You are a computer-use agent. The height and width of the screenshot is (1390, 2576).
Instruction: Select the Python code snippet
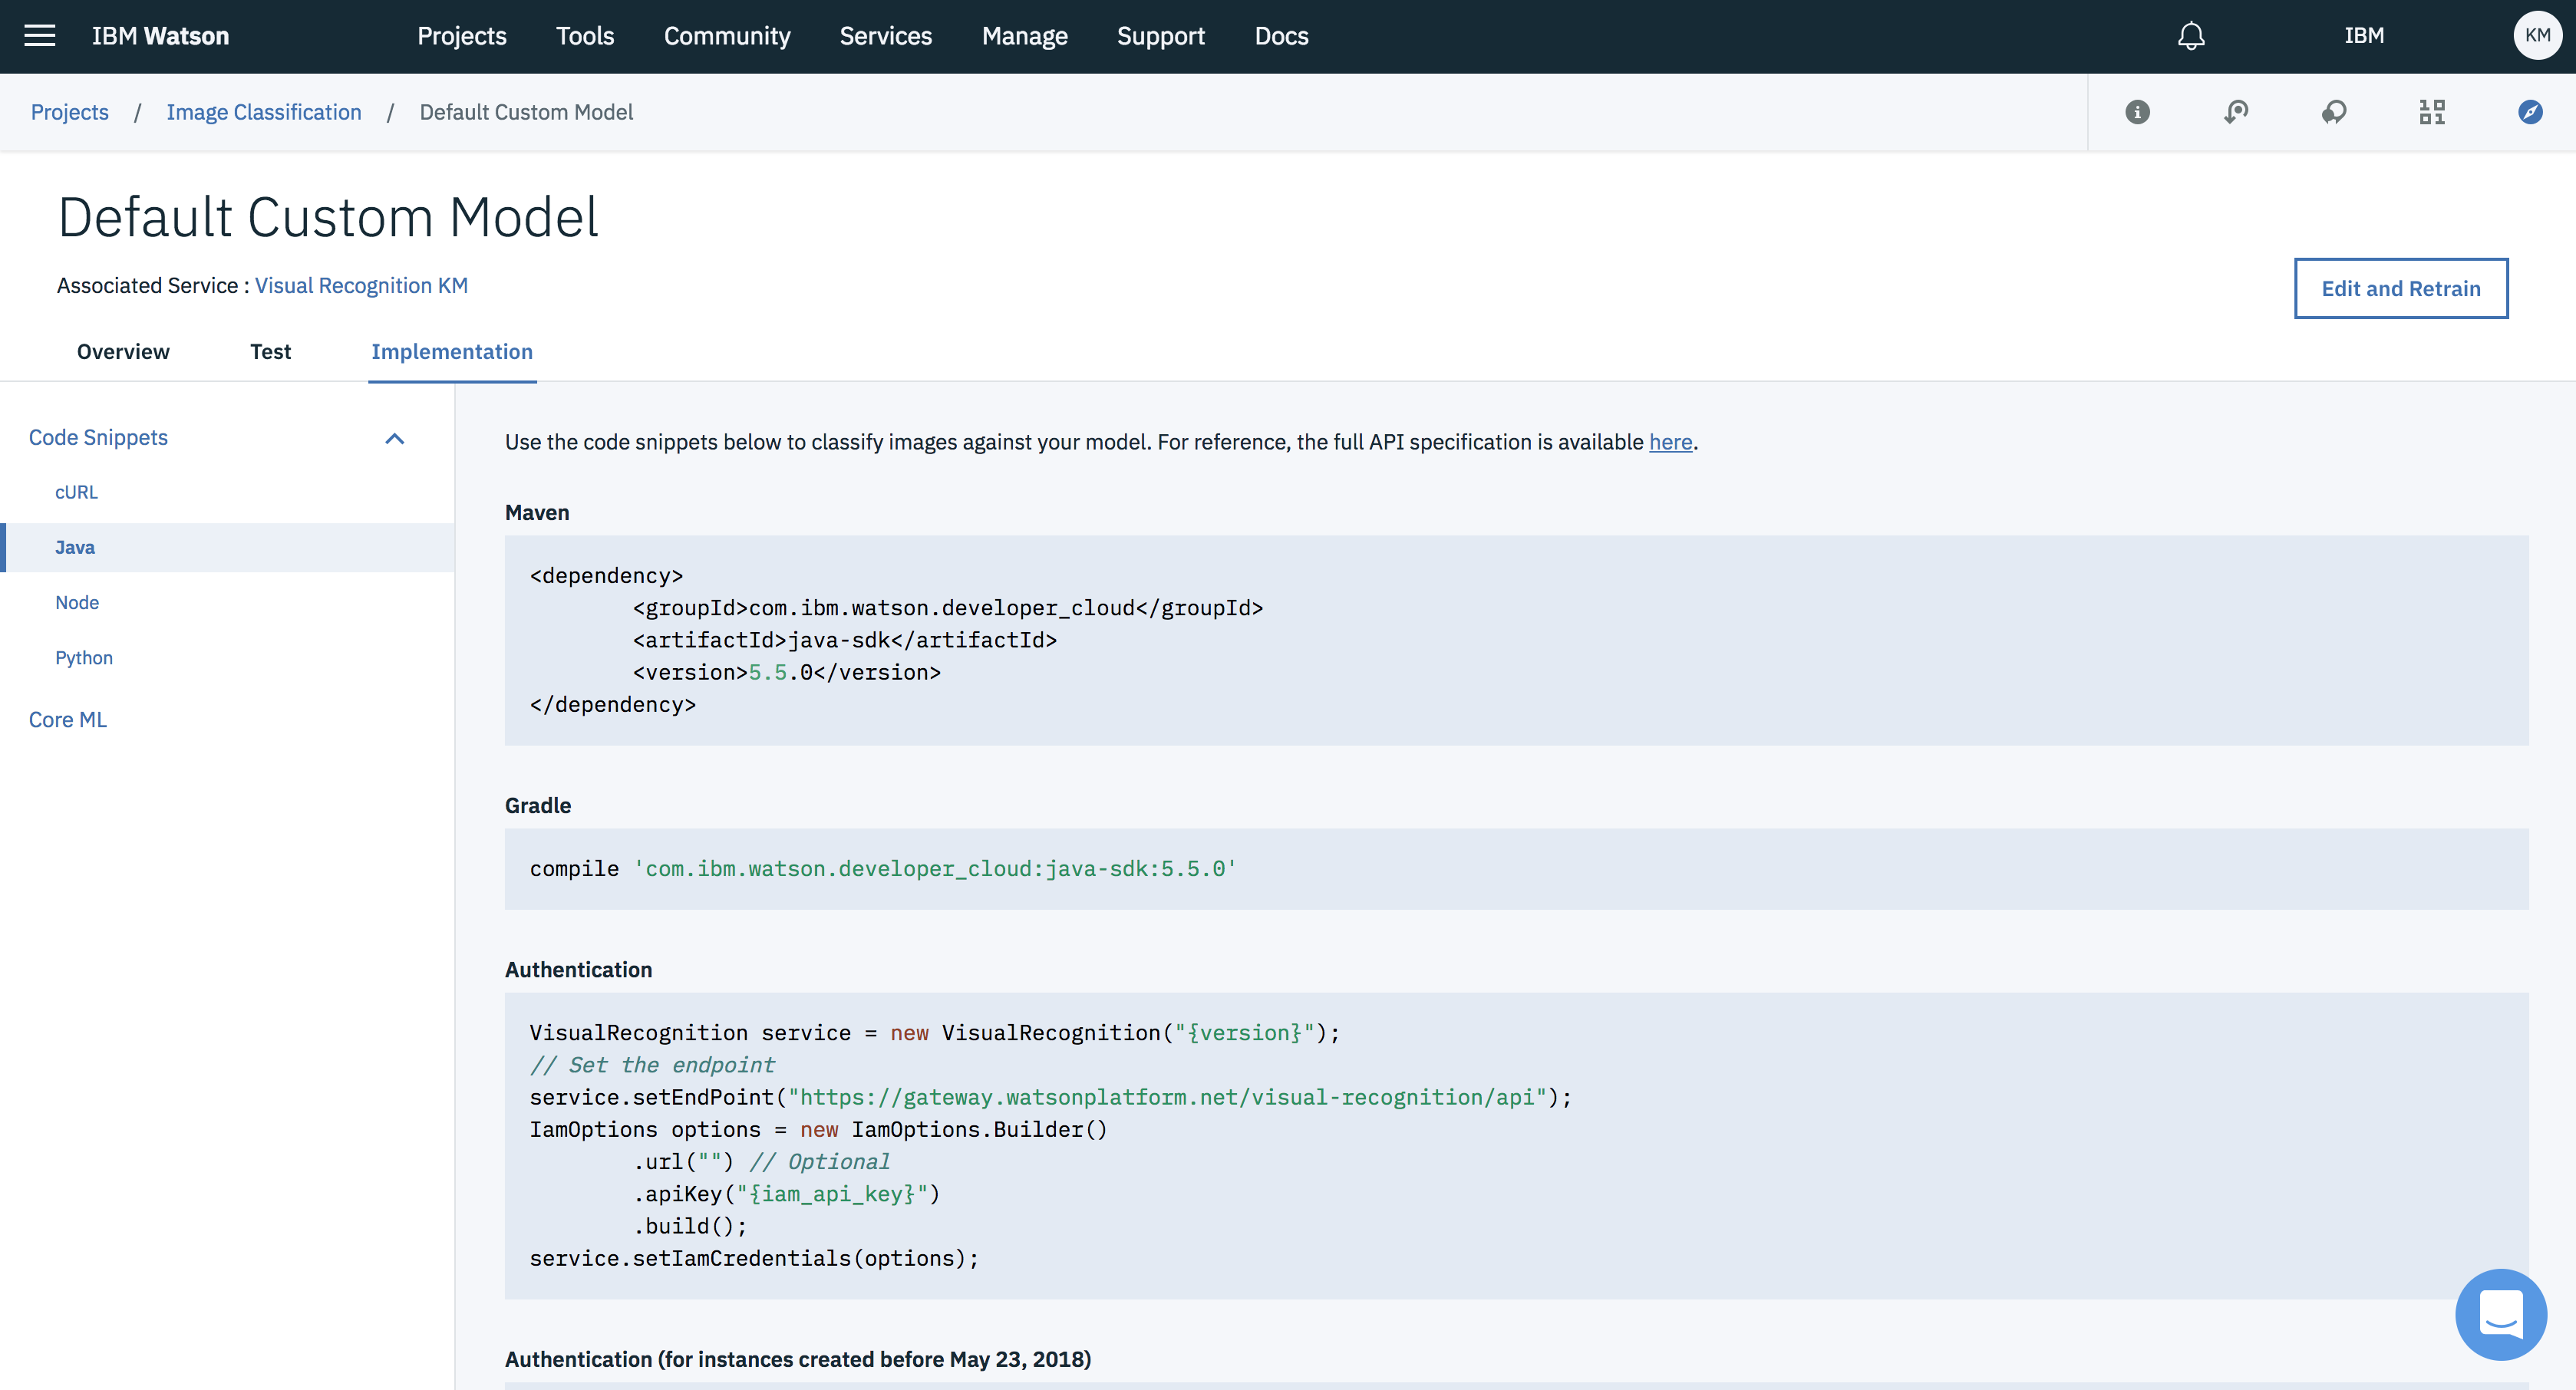(84, 658)
